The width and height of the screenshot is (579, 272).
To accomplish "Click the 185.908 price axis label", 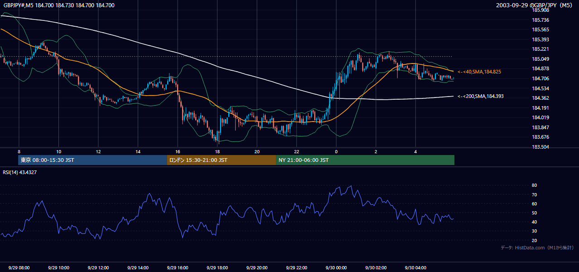I will 540,10.
